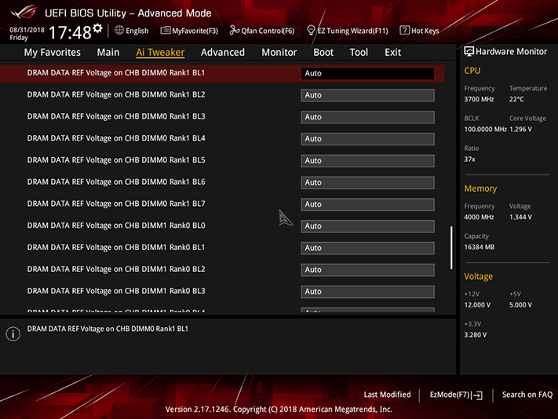This screenshot has width=558, height=419.
Task: Click Last Modified button
Action: coord(387,395)
